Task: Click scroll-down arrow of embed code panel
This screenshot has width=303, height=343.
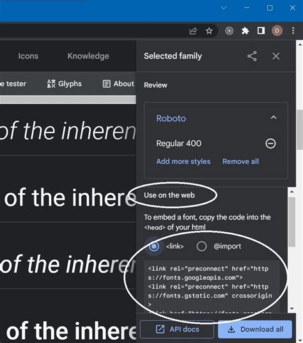Action: click(292, 308)
